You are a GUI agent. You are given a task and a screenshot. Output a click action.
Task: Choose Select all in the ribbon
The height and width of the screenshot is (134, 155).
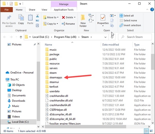coord(128,16)
